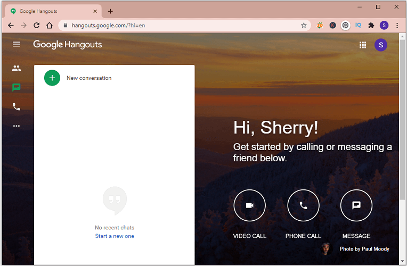Open a new browser tab with plus
407x266 pixels.
(110, 11)
